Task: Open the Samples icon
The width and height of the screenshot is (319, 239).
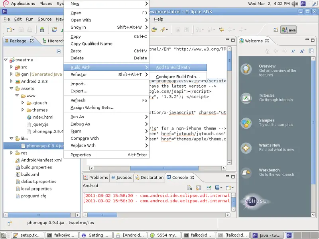Action: pos(246,123)
